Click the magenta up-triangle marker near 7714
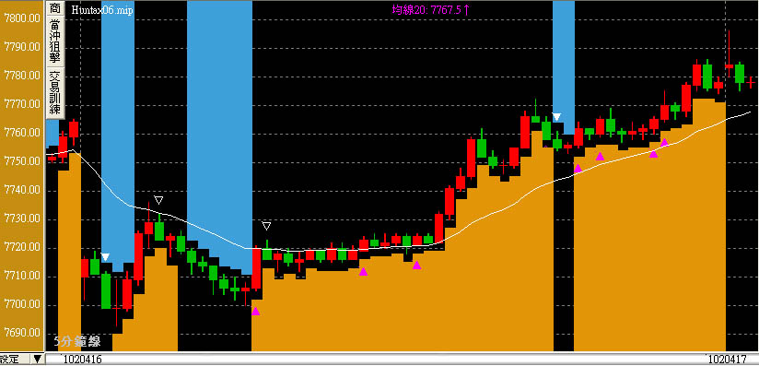Image resolution: width=759 pixels, height=366 pixels. pos(416,266)
